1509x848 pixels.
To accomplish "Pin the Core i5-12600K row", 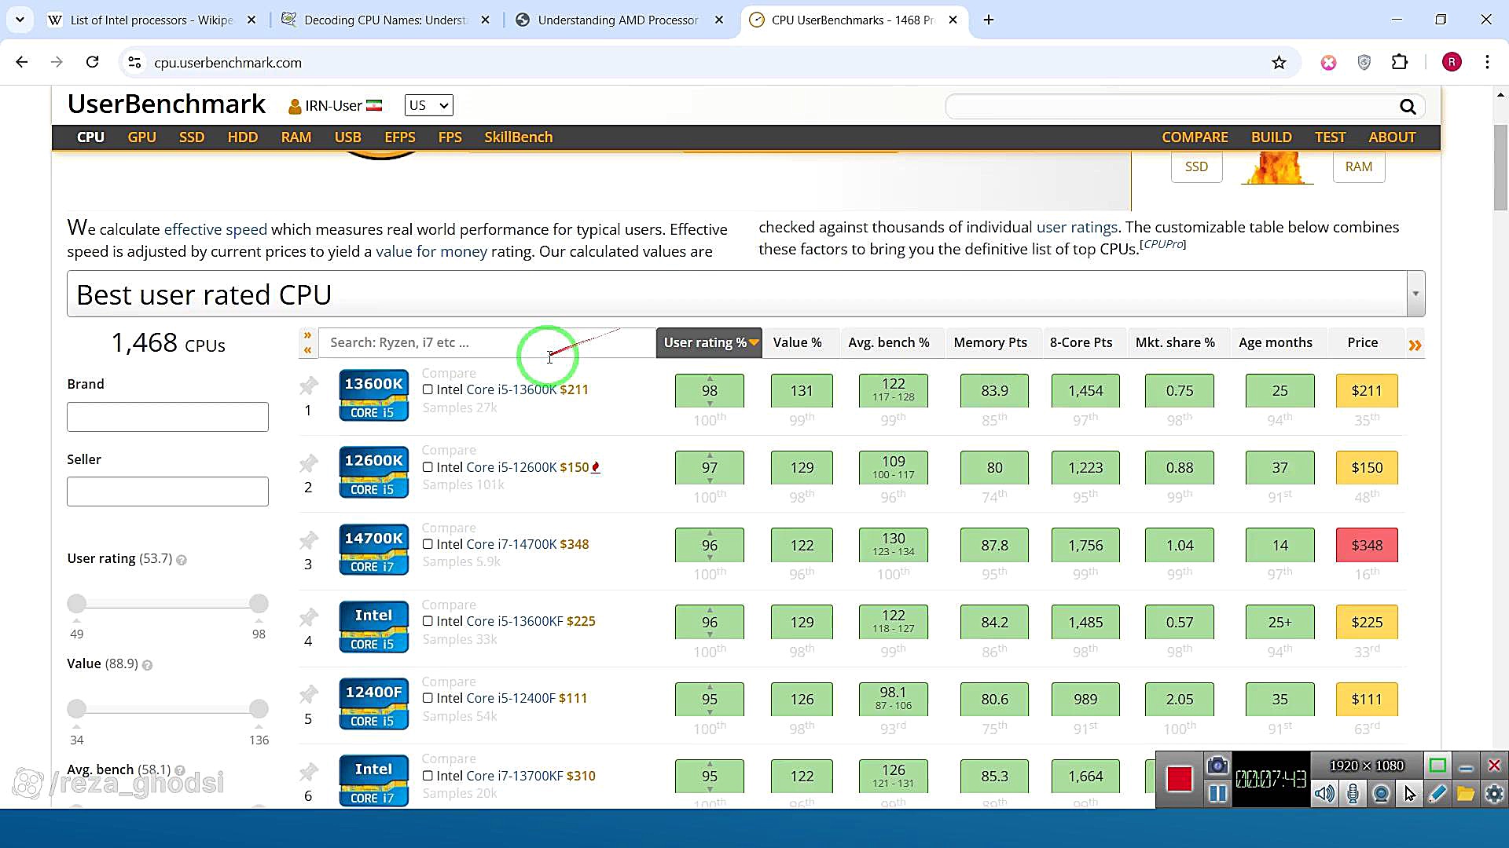I will tap(308, 463).
